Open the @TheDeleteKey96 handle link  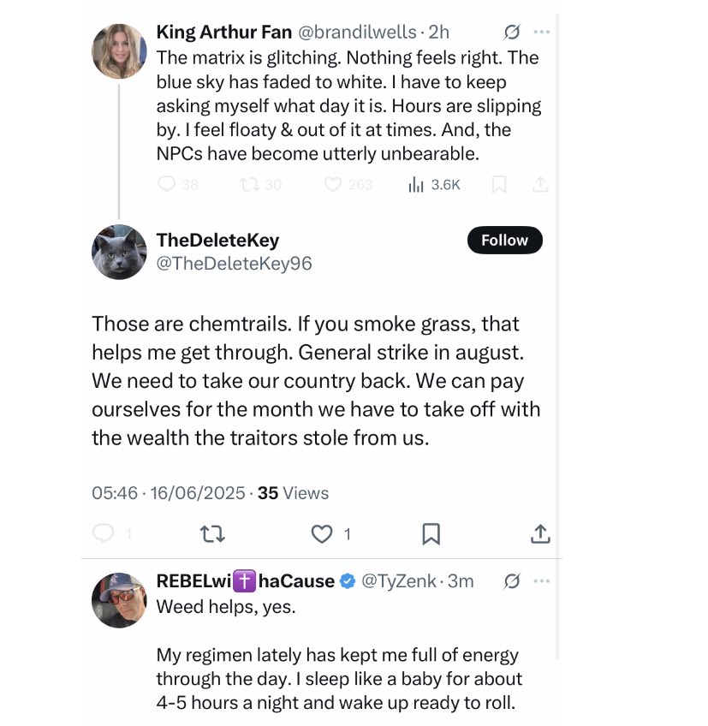pos(234,264)
